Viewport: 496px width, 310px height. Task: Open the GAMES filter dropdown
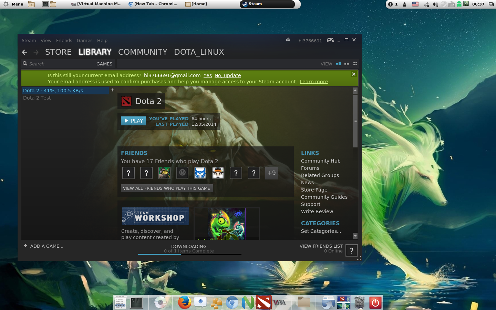pyautogui.click(x=104, y=64)
